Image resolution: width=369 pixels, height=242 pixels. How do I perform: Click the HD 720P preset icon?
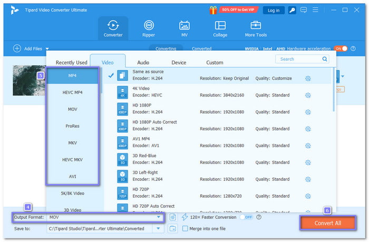click(x=123, y=193)
